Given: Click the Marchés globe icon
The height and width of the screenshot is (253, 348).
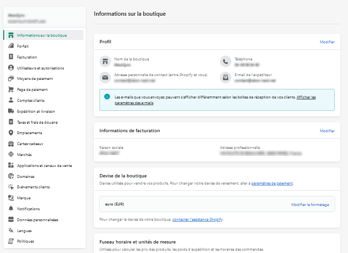Looking at the screenshot, I should (11, 155).
